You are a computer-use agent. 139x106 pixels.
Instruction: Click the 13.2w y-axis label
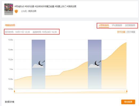pos(11,59)
